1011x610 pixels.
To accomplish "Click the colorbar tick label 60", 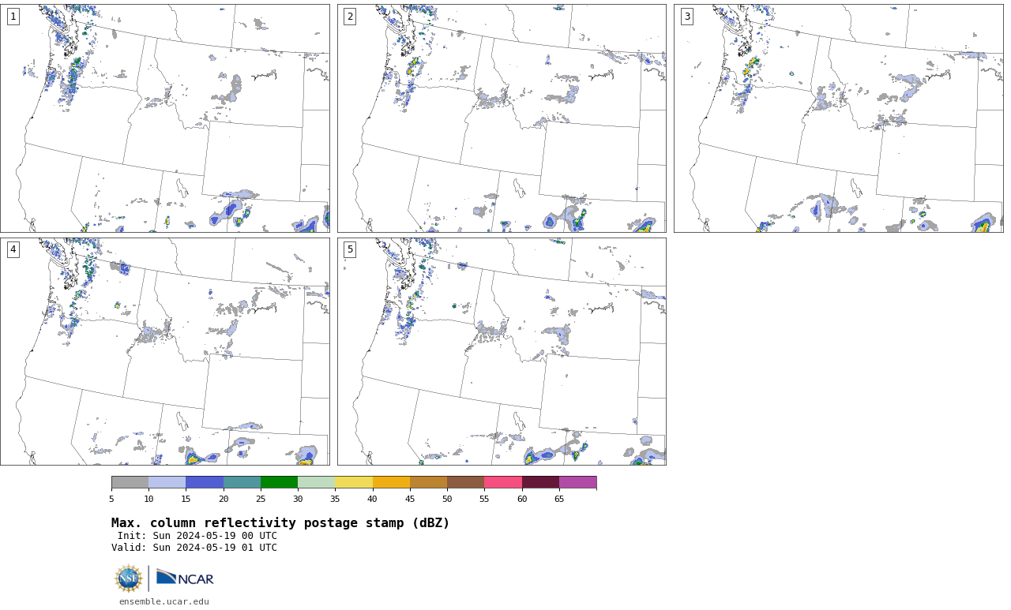I will coord(522,499).
